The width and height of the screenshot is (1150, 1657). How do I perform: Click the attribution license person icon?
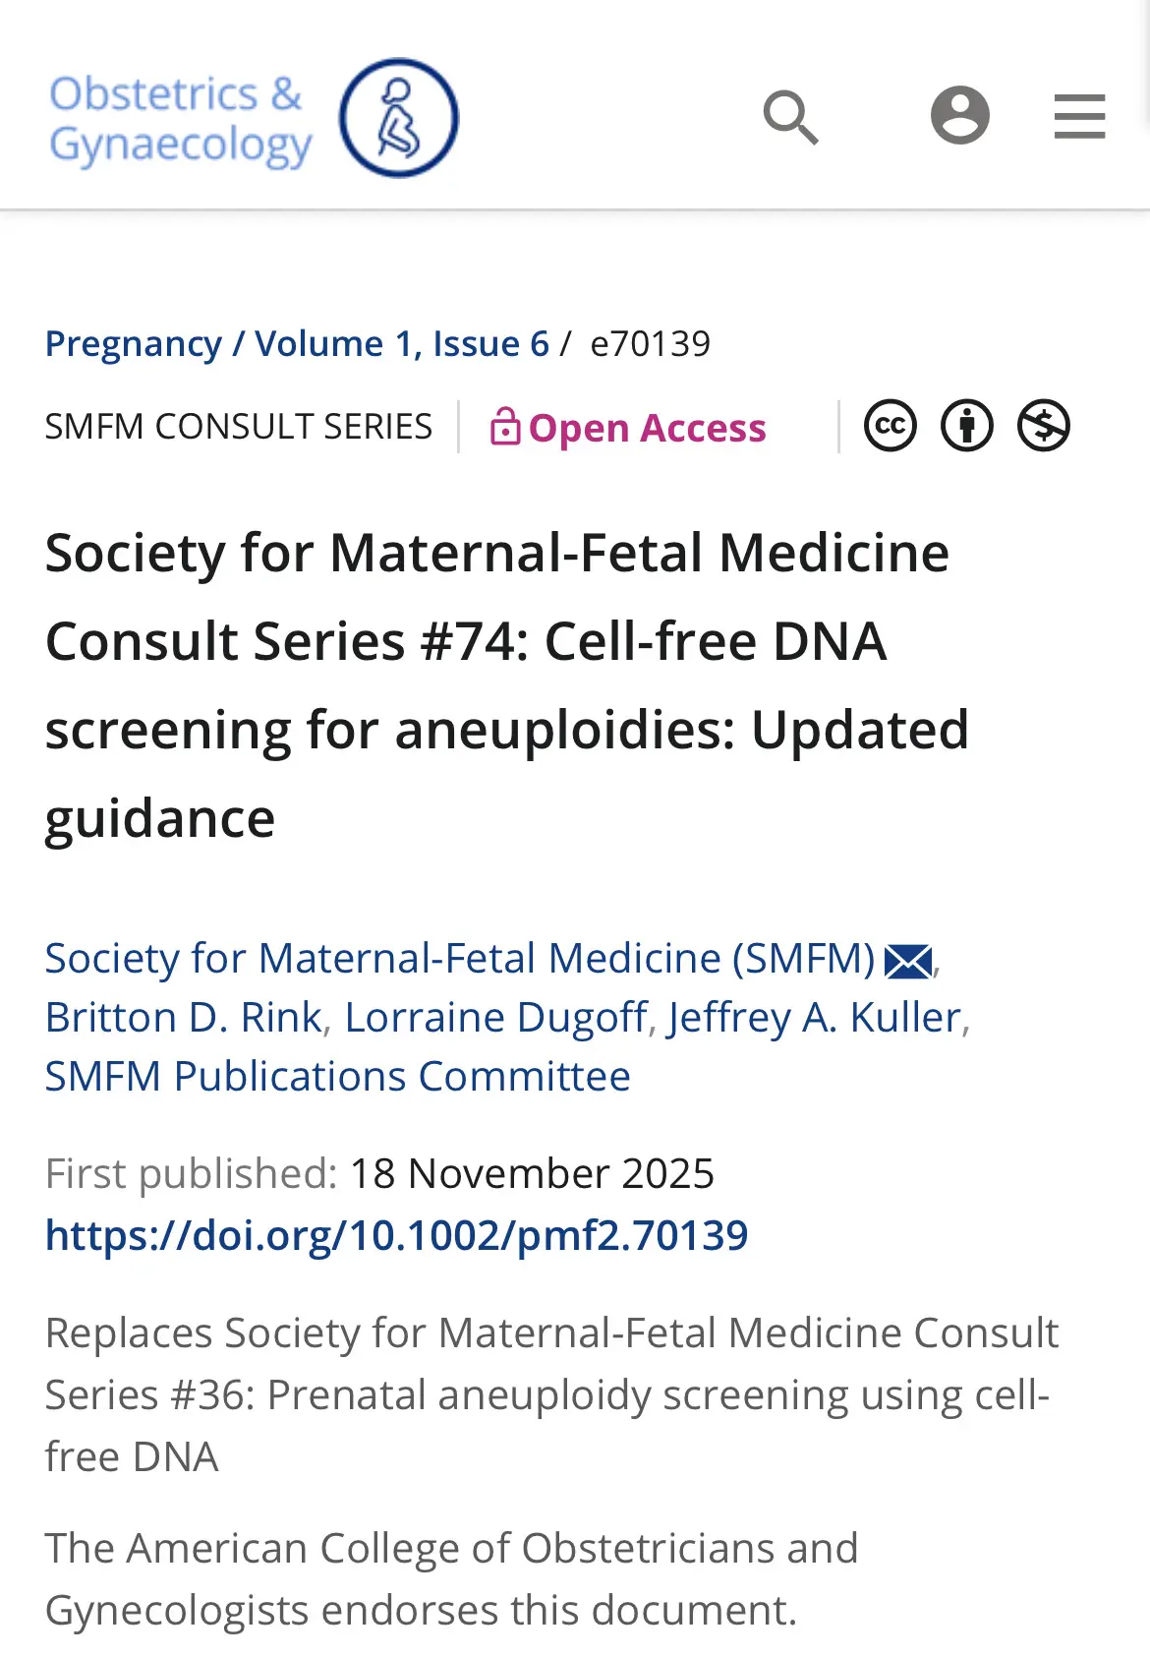(967, 426)
